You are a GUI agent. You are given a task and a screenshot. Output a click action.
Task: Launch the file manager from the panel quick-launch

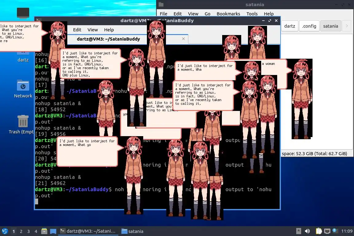[44, 231]
